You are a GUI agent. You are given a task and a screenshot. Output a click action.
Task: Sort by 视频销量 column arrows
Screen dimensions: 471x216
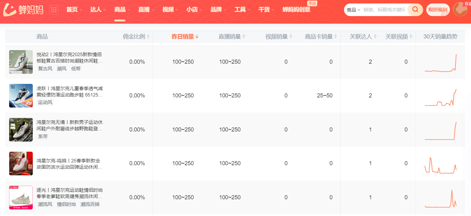(290, 37)
